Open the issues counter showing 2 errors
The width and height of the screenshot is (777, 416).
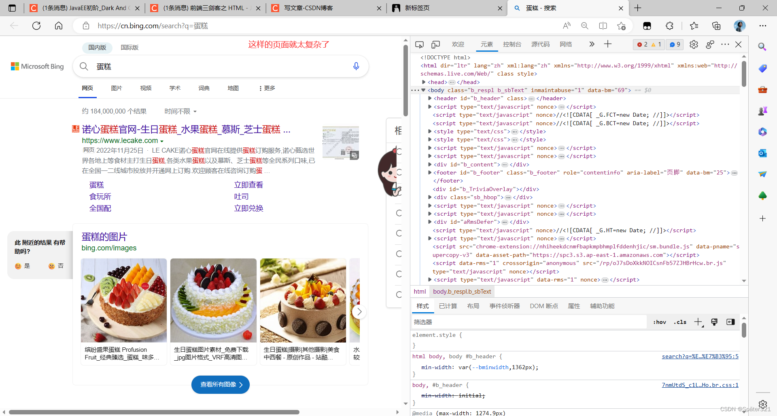(645, 44)
